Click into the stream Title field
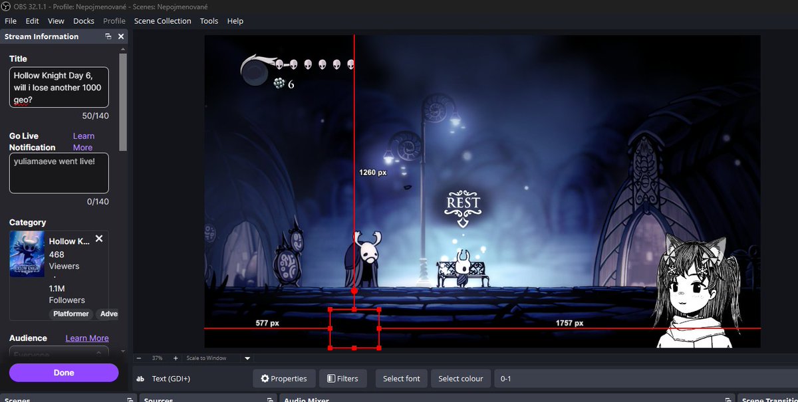 (x=59, y=87)
